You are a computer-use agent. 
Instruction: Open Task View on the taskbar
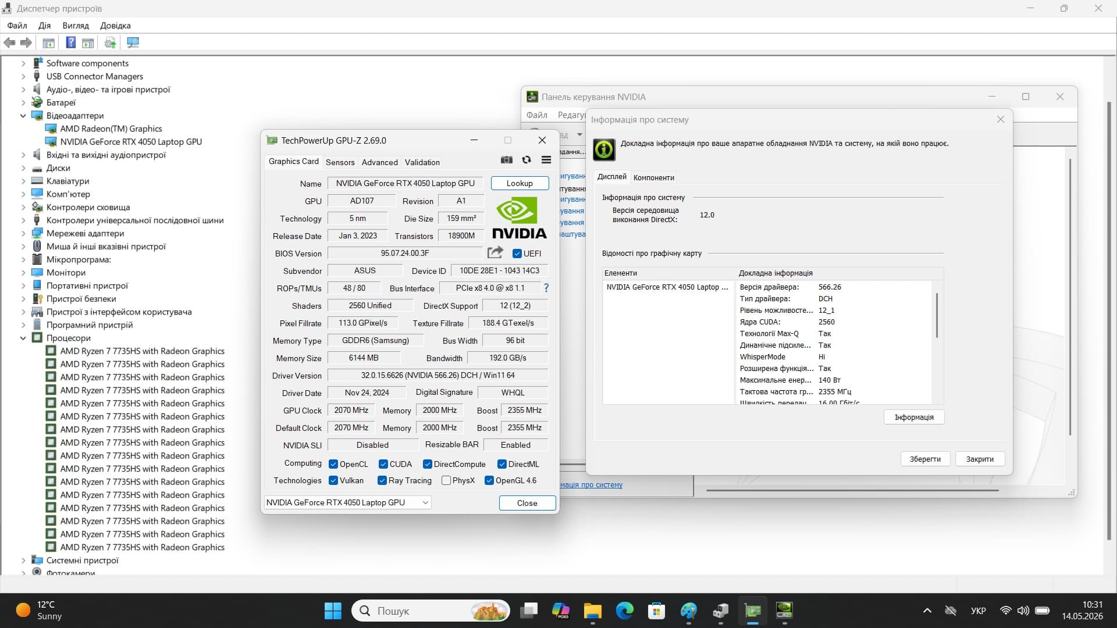pyautogui.click(x=529, y=611)
